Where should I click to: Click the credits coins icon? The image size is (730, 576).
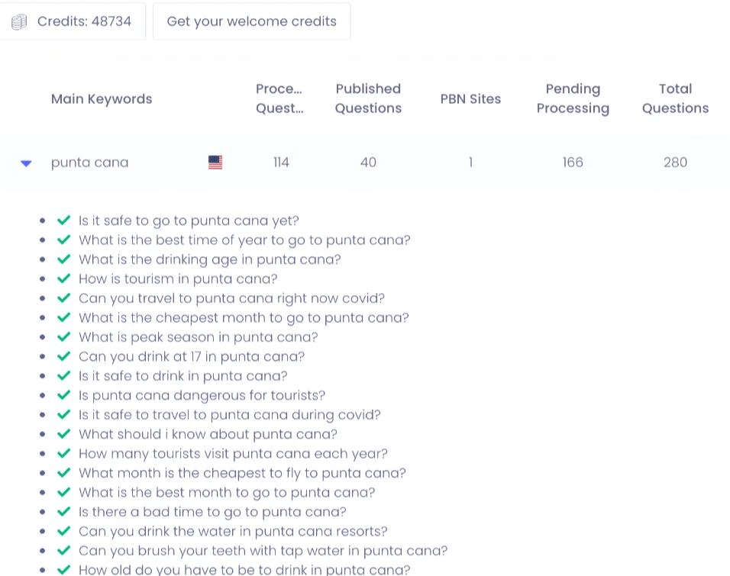click(x=19, y=21)
